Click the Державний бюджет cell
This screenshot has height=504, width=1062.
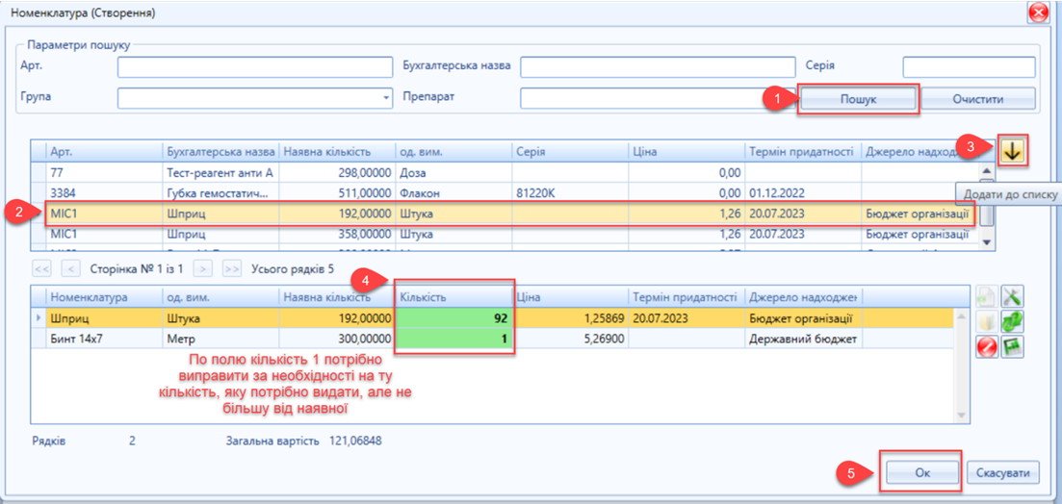click(x=803, y=339)
